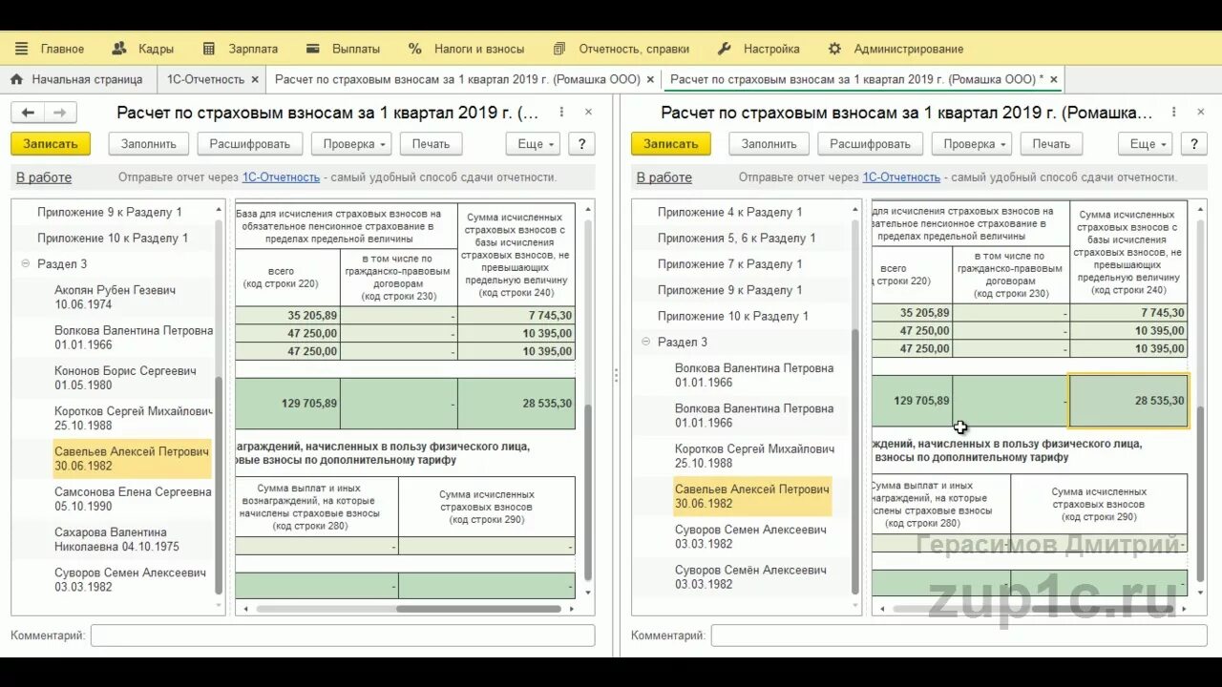
Task: Open 1С-Отчетность link in left pane
Action: pos(281,177)
